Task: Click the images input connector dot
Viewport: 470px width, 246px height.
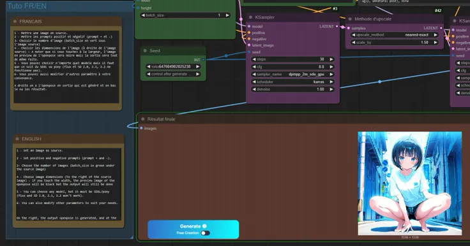Action: pos(142,128)
